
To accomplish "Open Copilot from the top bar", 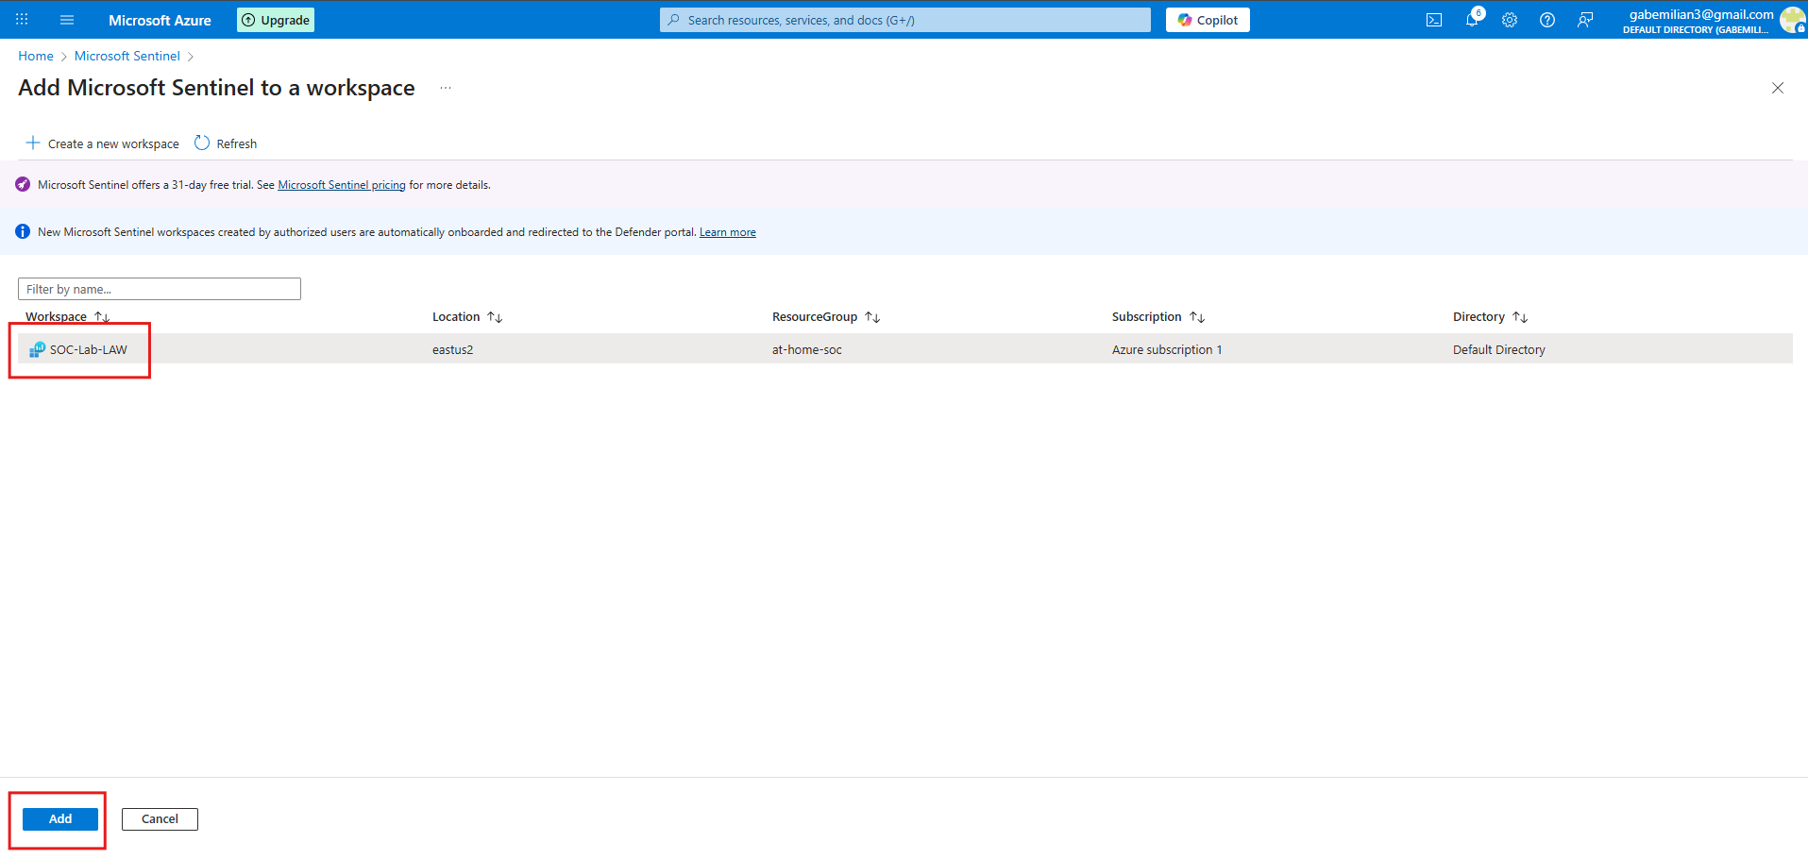I will 1208,20.
